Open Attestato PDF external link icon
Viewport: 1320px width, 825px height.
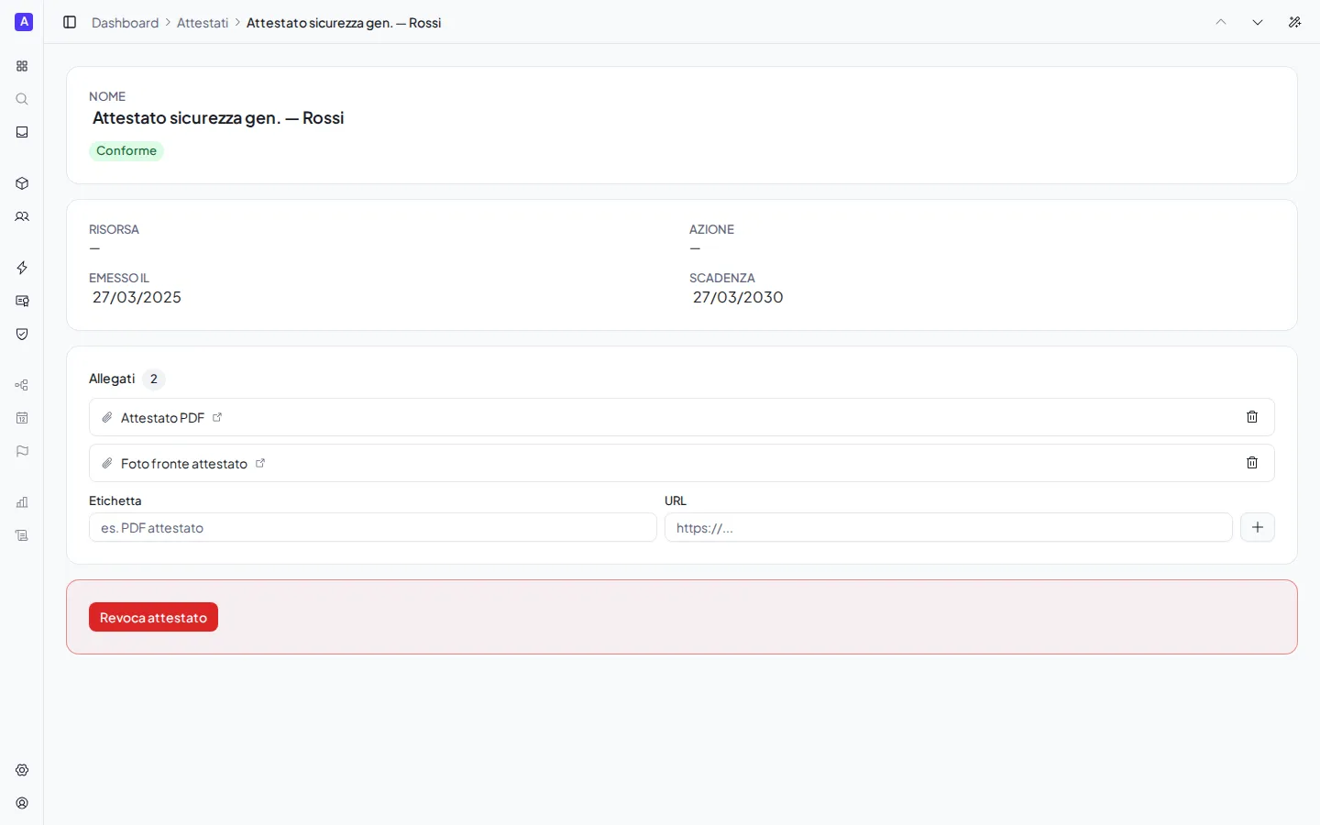tap(217, 417)
